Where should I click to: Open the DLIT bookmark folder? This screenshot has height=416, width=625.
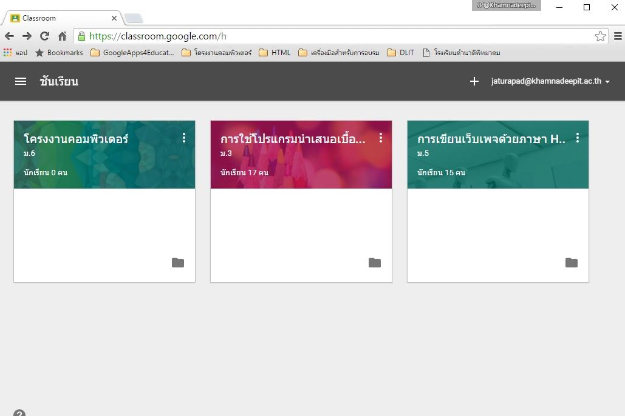point(401,53)
